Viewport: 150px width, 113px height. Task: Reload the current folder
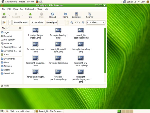[52, 15]
